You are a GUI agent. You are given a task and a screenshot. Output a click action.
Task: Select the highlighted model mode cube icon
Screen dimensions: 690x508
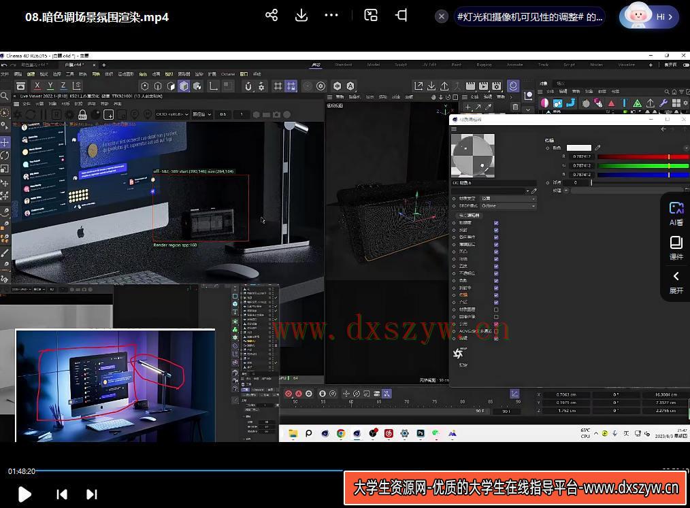[184, 86]
